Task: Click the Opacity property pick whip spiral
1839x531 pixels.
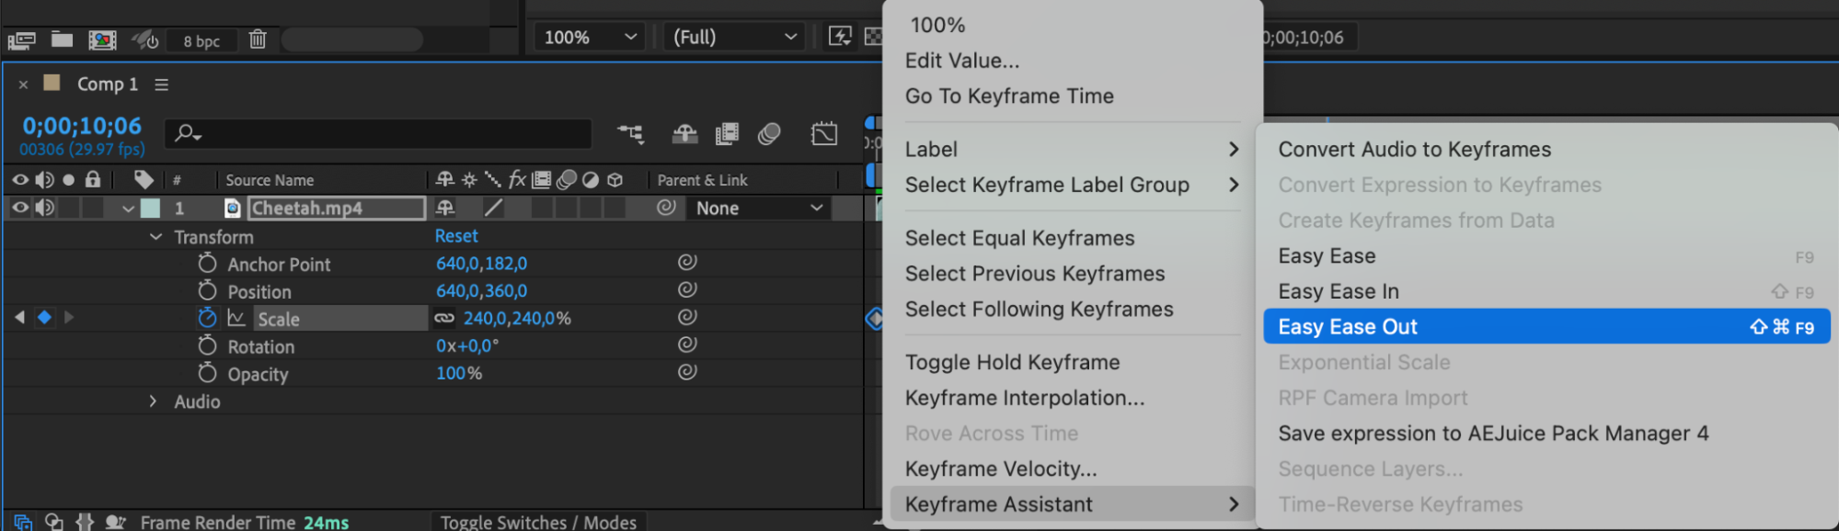Action: [687, 372]
